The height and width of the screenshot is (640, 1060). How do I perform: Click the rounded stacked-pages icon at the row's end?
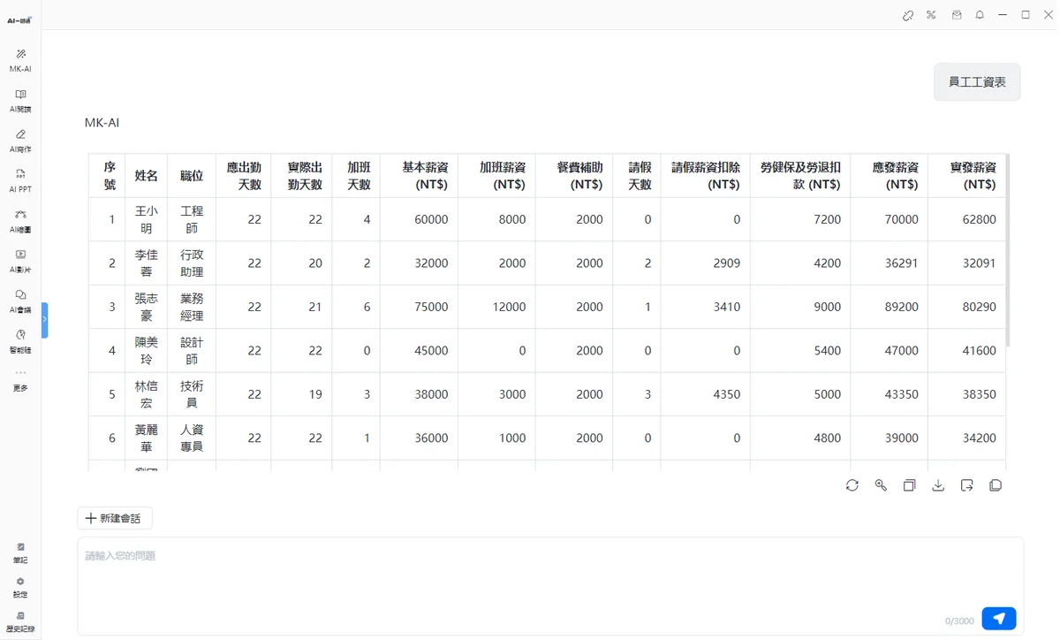pyautogui.click(x=996, y=485)
